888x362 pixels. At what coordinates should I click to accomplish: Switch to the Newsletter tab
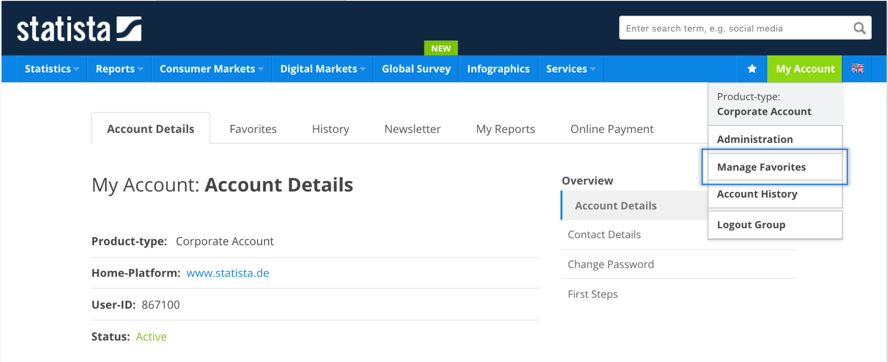(412, 129)
